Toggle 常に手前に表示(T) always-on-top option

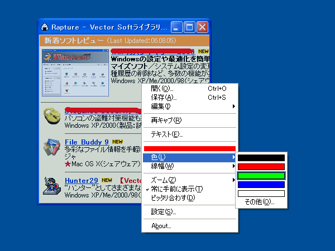pos(190,189)
